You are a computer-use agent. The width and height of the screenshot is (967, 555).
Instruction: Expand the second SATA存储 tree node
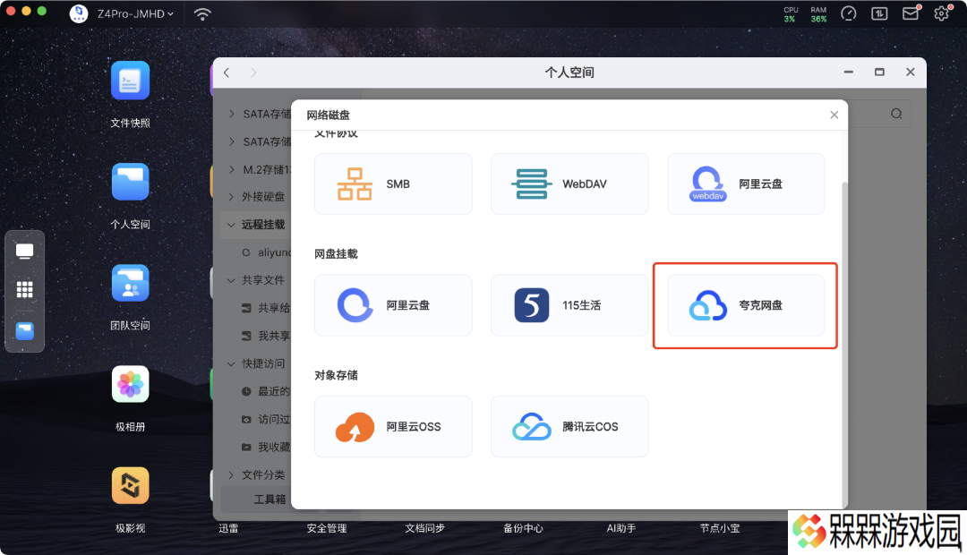point(231,141)
